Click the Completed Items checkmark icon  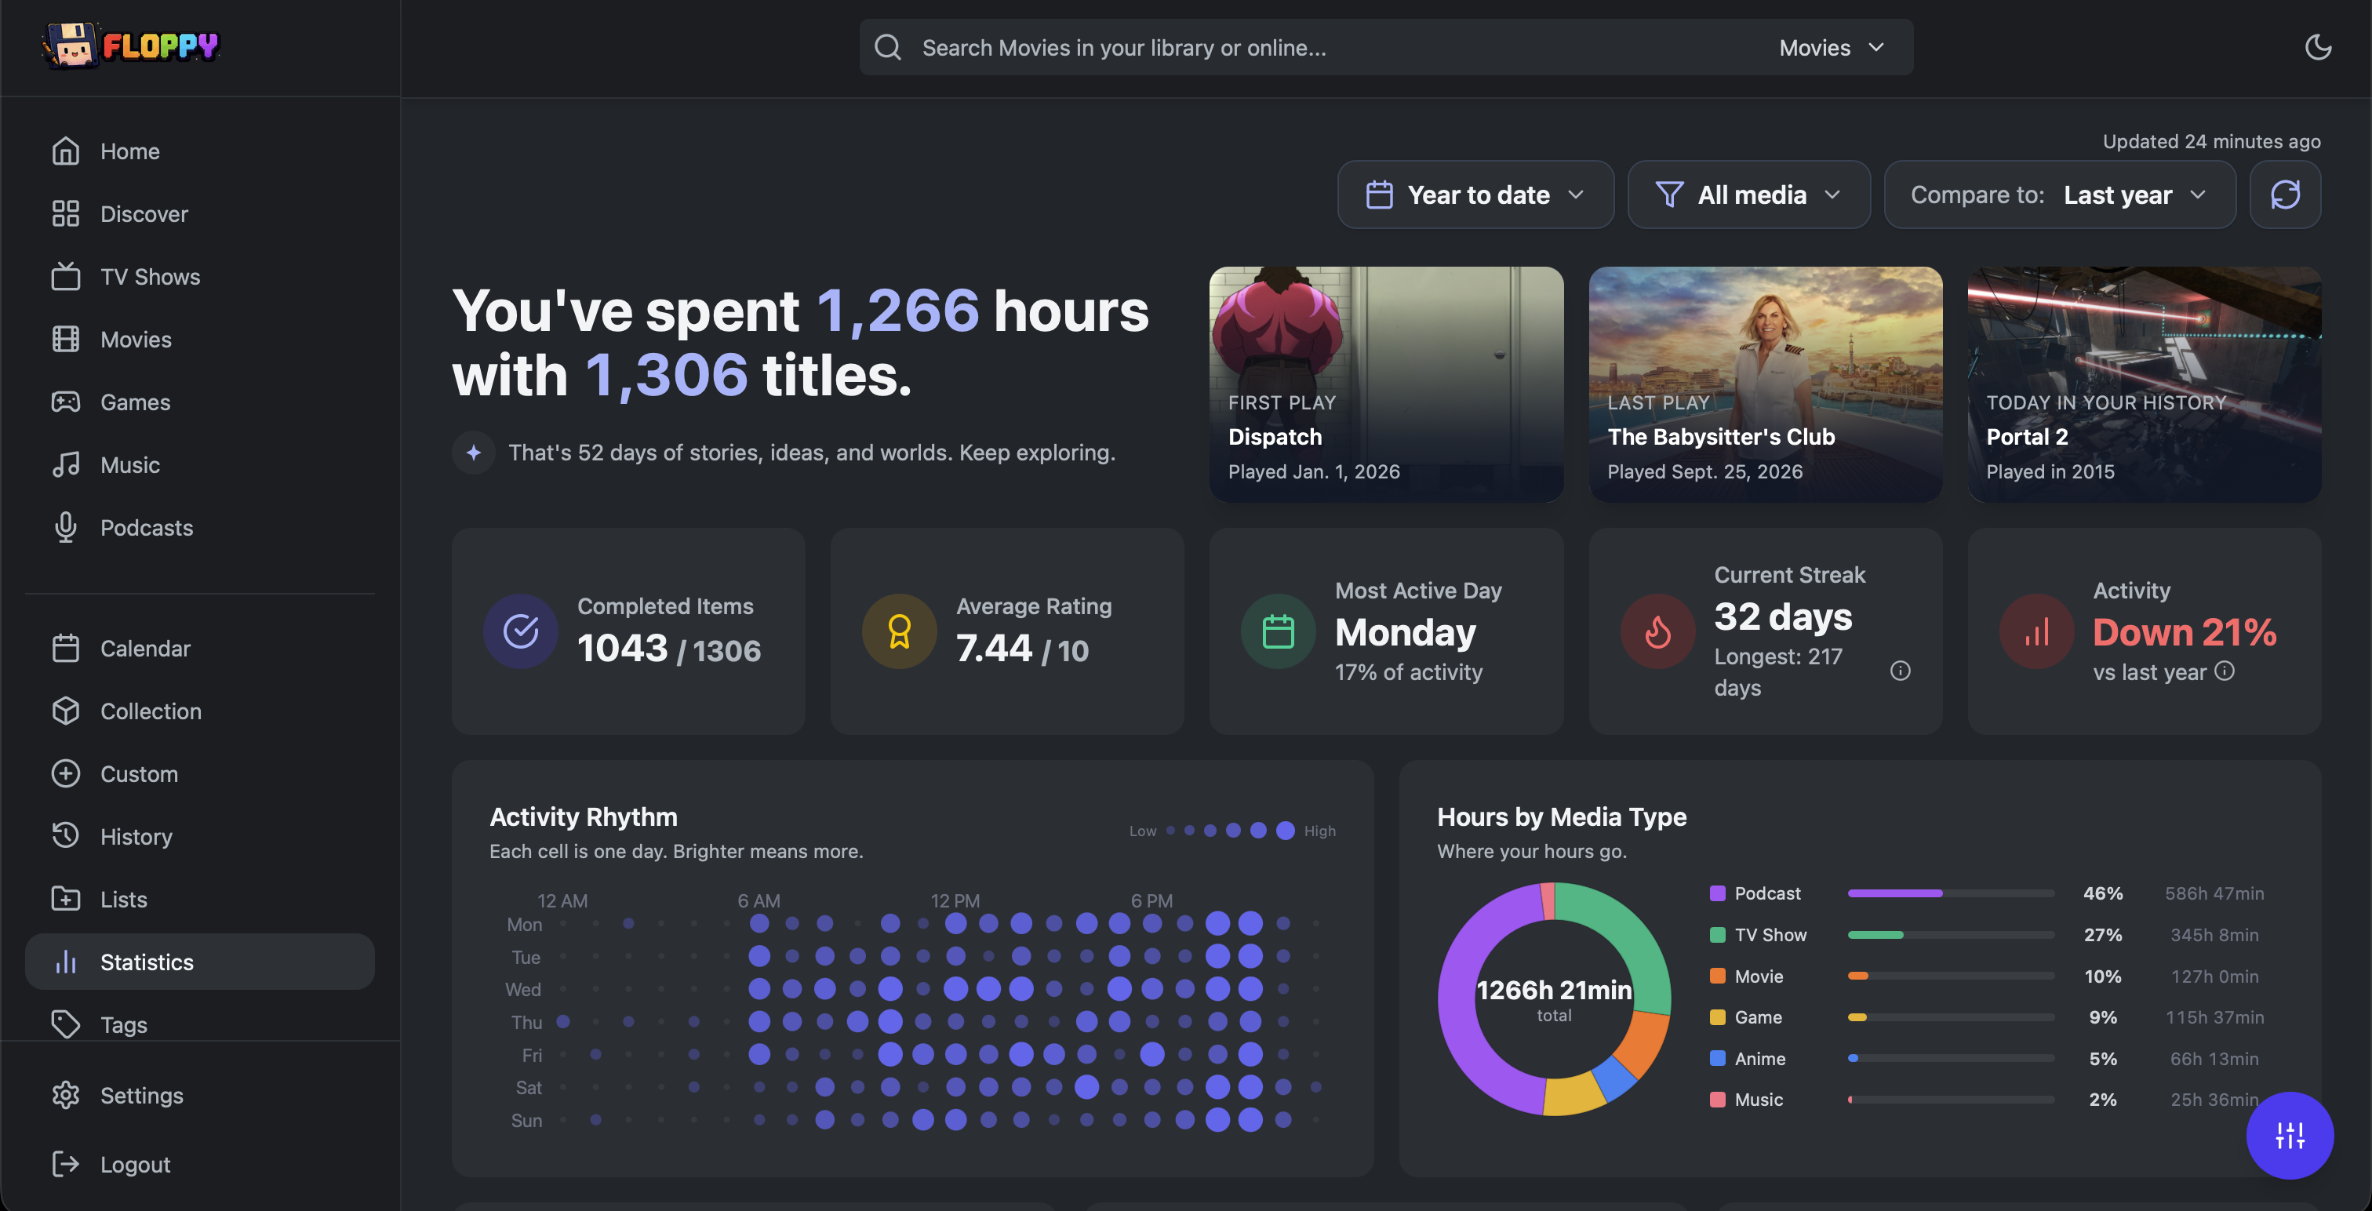[520, 631]
